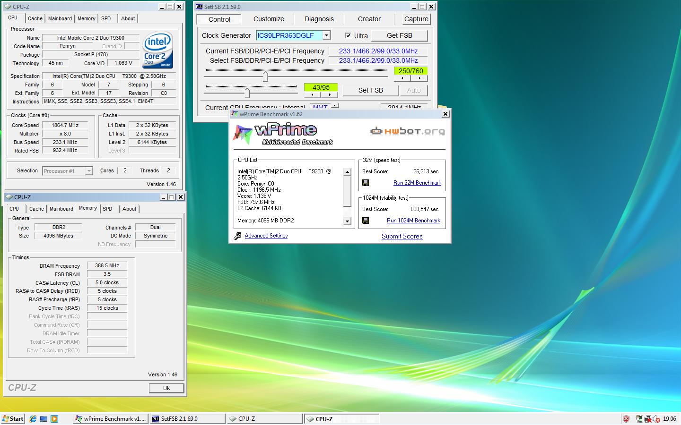Screen dimensions: 681x425
Task: Click the FSB frequency slider thumb near 250/760
Action: pos(265,76)
